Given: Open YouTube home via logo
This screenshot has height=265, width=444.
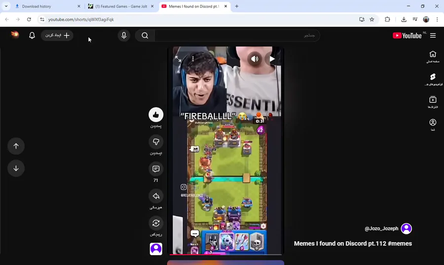Looking at the screenshot, I should [x=407, y=35].
